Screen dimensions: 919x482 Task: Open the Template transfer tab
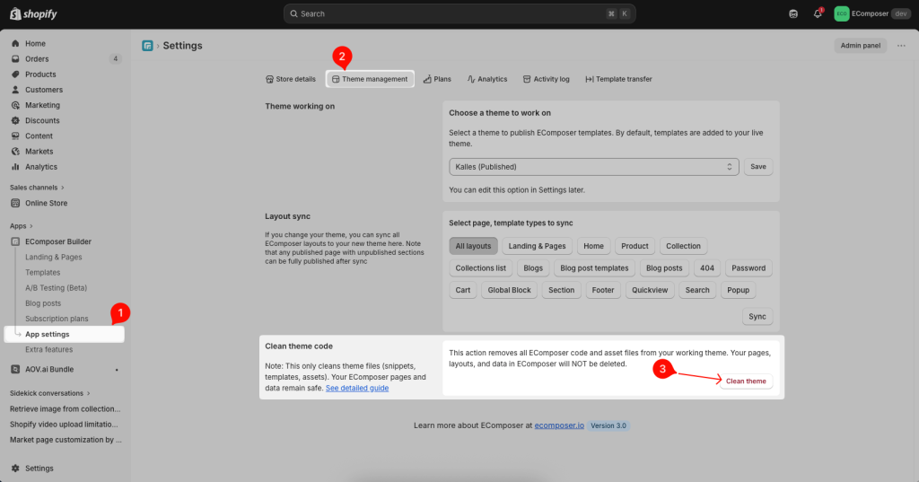[618, 79]
